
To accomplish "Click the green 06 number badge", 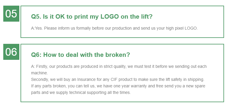I will point(11,52).
